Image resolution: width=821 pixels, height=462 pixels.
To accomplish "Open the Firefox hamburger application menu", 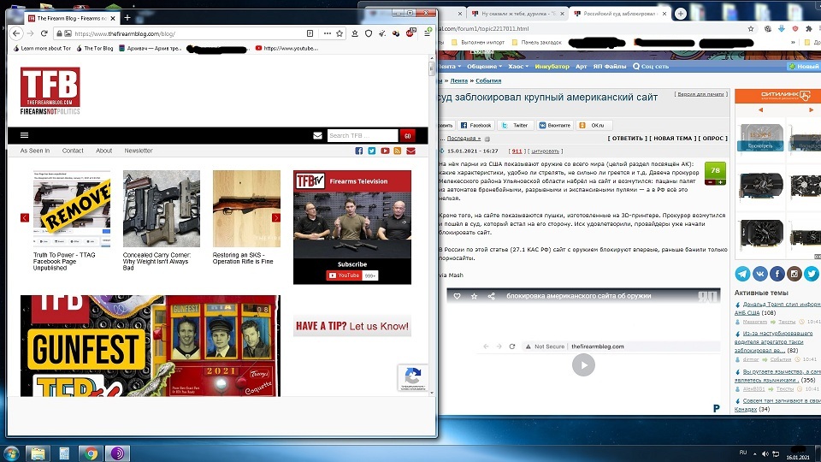I will pyautogui.click(x=428, y=33).
